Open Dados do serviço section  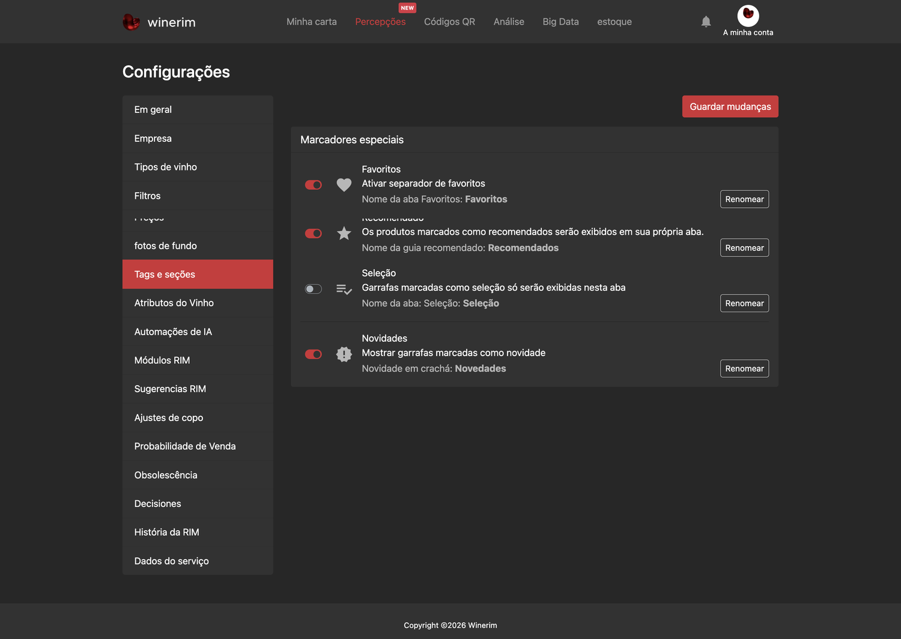point(198,561)
